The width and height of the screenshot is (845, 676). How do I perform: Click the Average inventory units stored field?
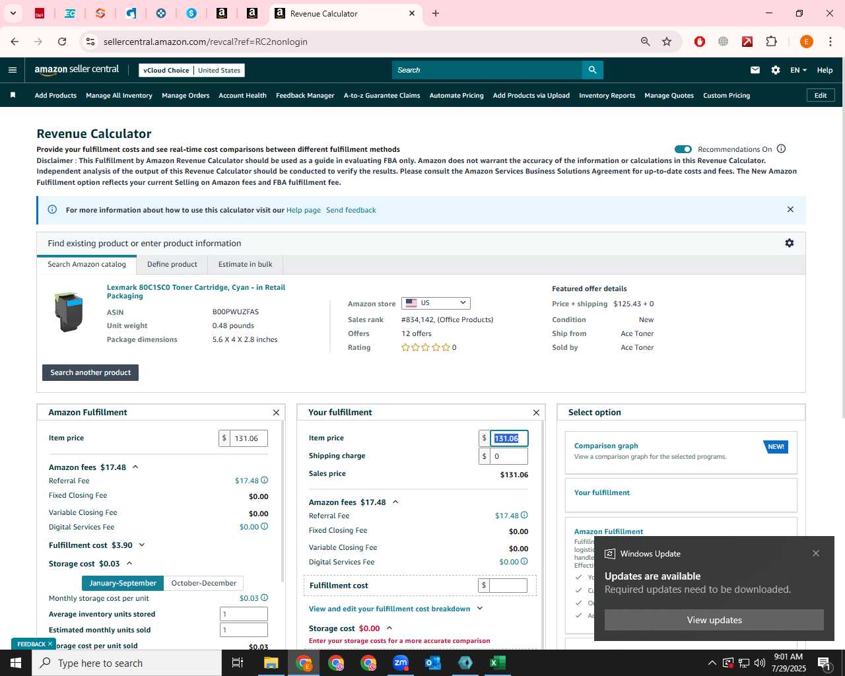(244, 614)
